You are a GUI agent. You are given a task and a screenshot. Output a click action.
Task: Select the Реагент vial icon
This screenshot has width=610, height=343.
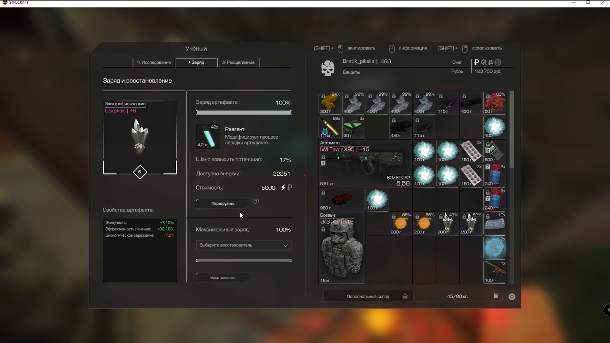(x=208, y=136)
